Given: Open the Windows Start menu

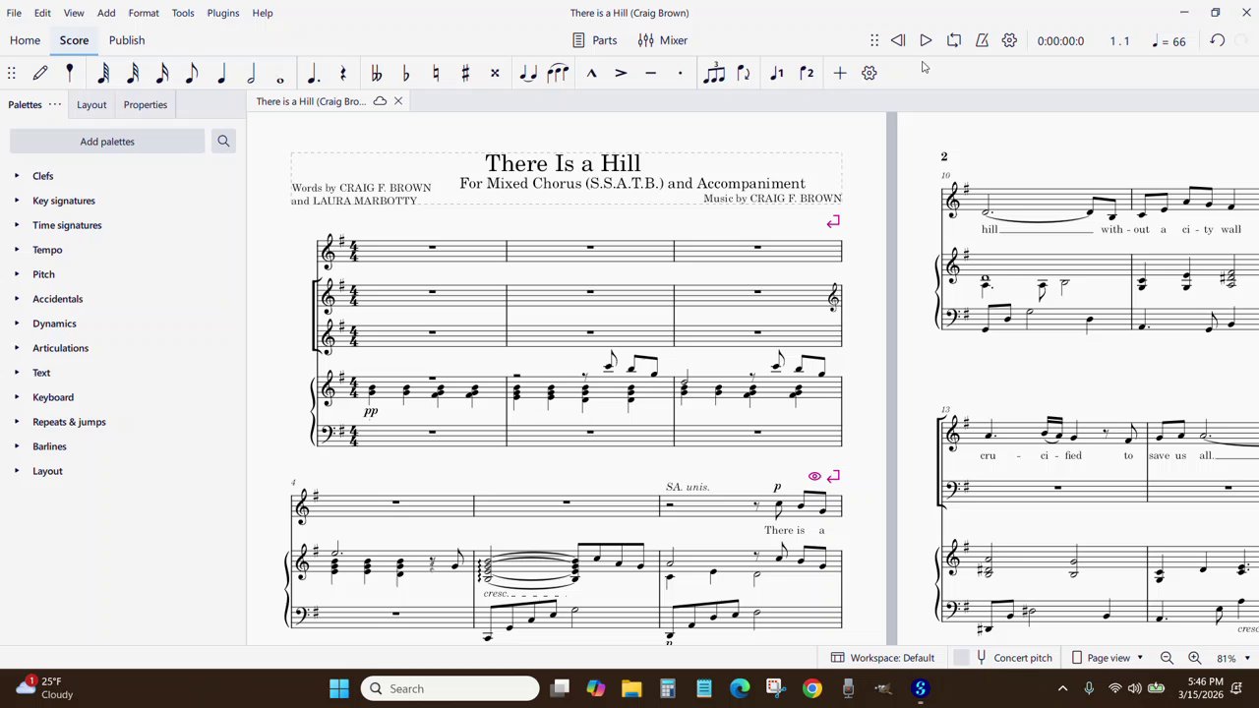Looking at the screenshot, I should (339, 688).
